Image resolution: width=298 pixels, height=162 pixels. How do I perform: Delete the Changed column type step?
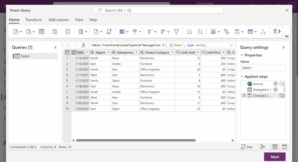tap(244, 96)
